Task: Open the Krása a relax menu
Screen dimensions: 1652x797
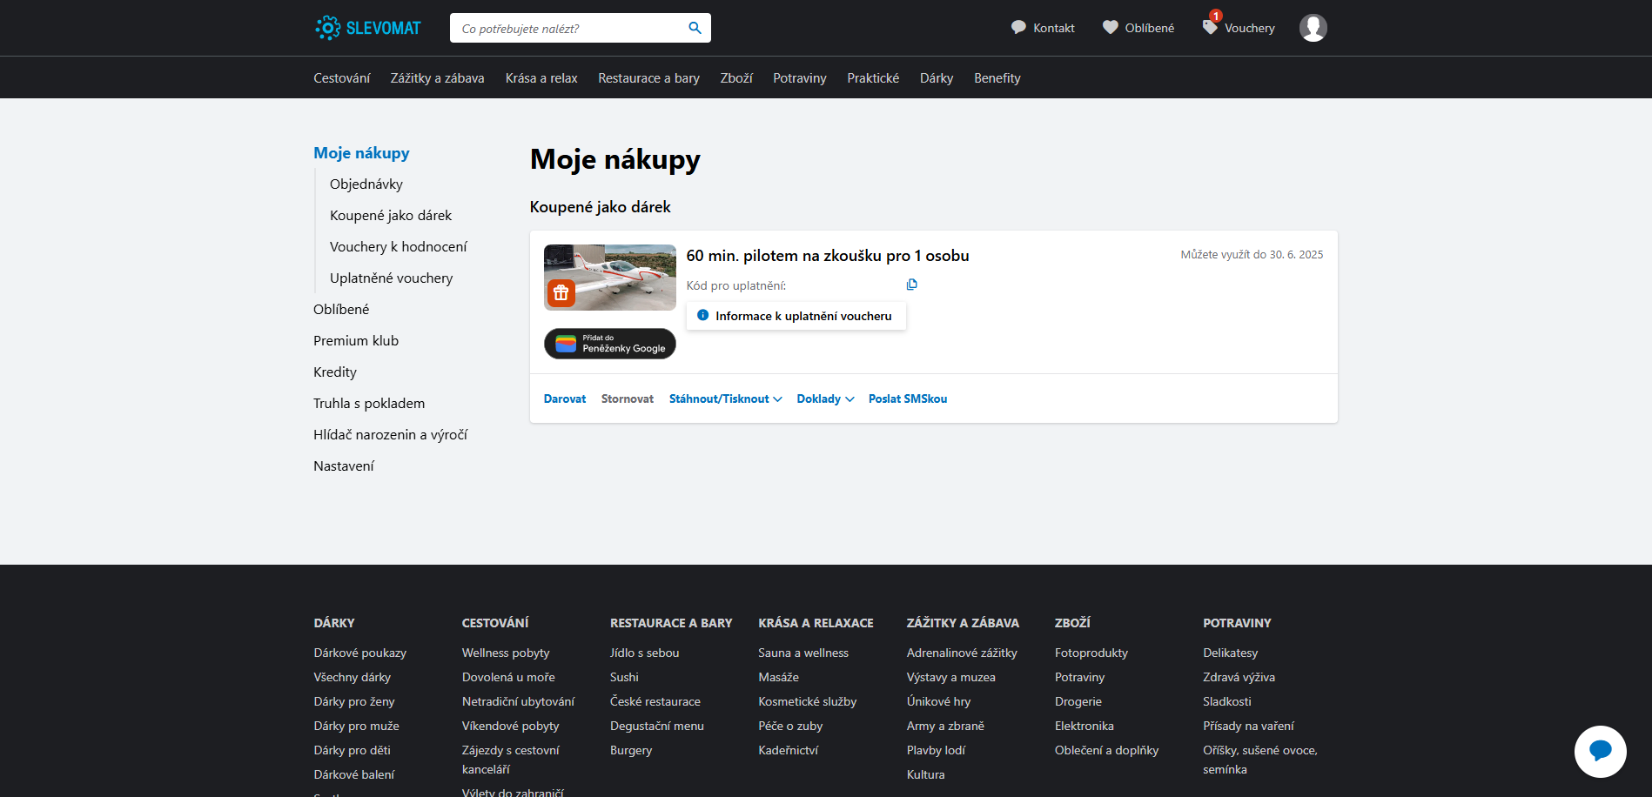Action: (541, 78)
